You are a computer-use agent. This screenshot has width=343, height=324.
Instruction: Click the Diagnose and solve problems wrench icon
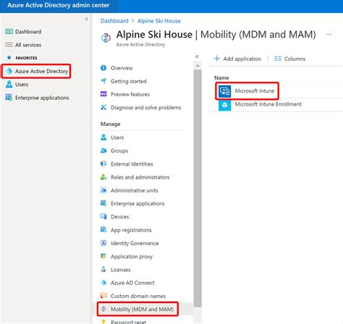click(x=103, y=107)
